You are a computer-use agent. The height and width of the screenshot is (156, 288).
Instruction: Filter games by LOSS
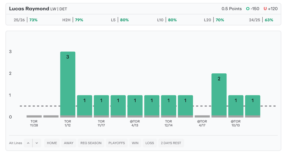[150, 143]
